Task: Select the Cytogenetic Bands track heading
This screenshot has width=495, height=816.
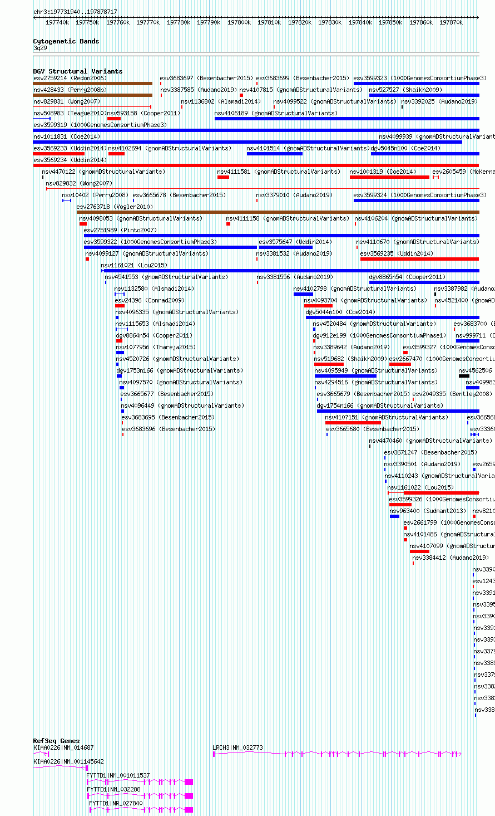Action: pyautogui.click(x=66, y=41)
